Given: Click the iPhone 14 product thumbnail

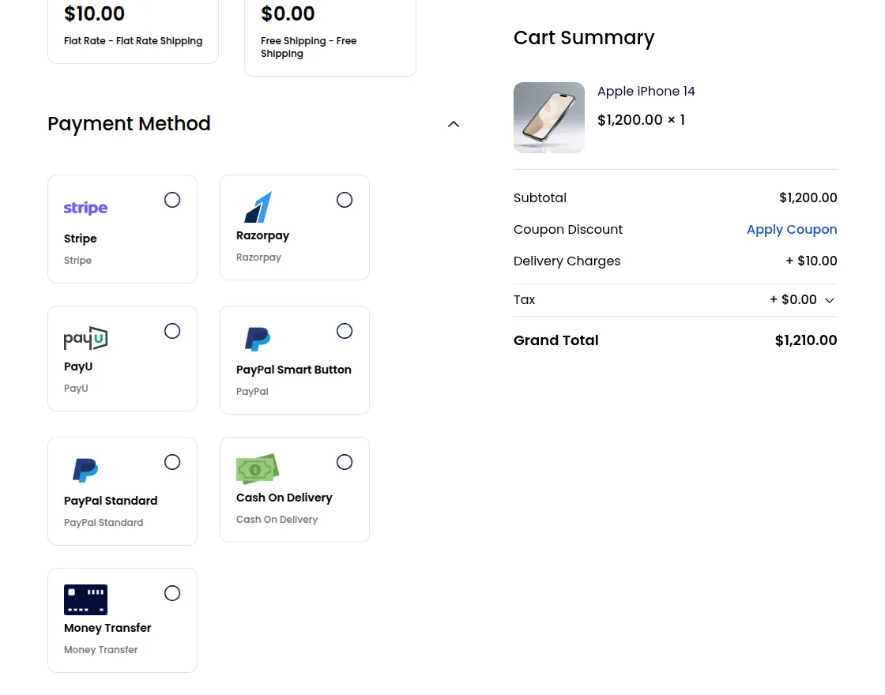Looking at the screenshot, I should [548, 118].
